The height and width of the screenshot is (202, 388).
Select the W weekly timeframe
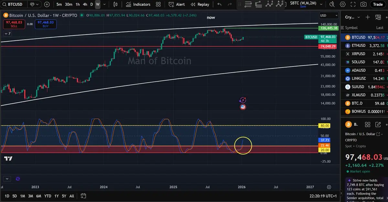click(x=98, y=5)
